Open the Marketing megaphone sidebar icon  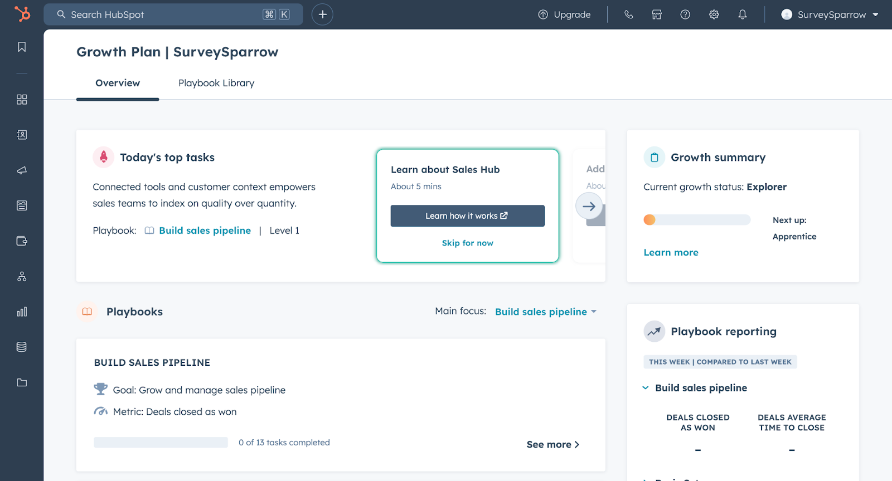point(22,170)
